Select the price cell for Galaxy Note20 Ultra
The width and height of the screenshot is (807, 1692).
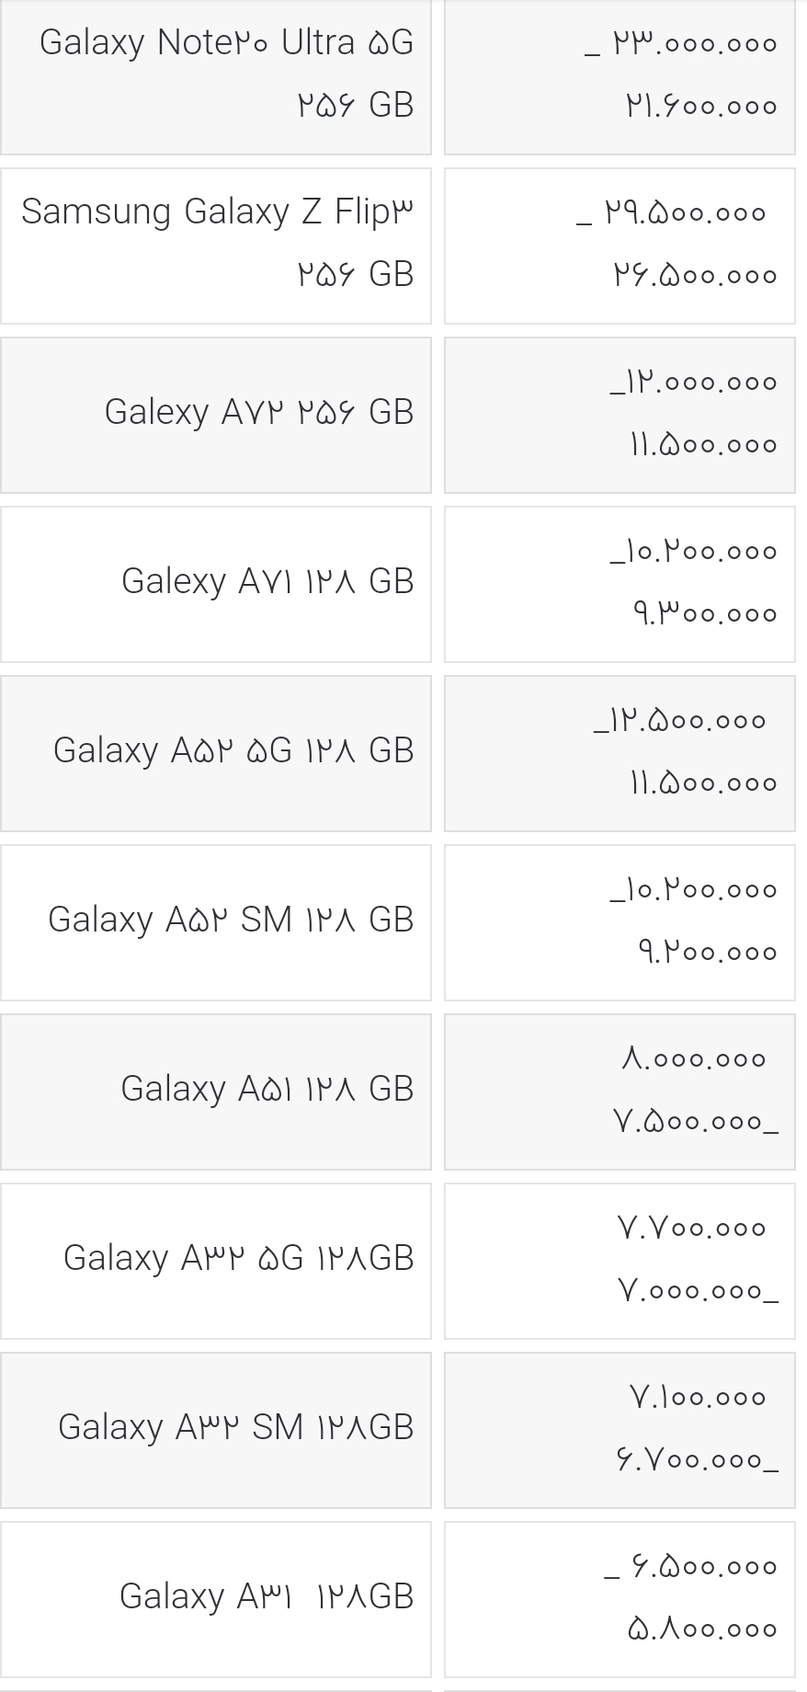click(x=619, y=75)
